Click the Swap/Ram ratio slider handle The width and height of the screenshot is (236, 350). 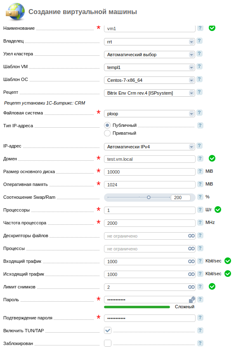point(149,198)
